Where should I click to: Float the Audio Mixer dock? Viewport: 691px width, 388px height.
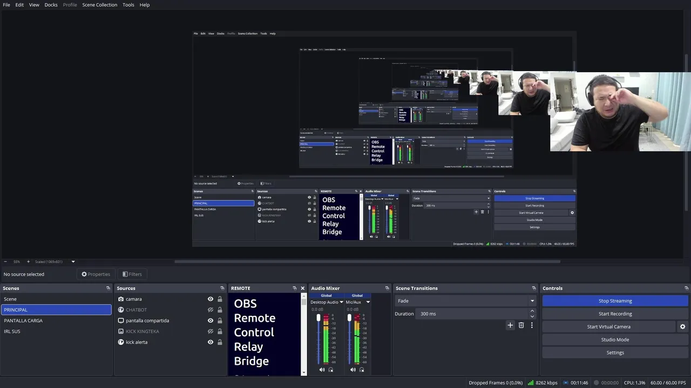click(387, 288)
